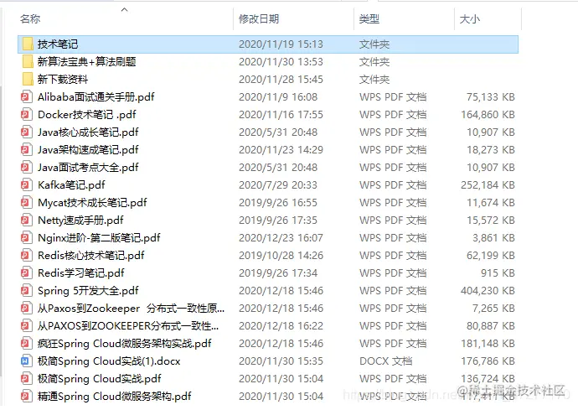Sort files by the 类型 column header
Viewport: 578px width, 410px height.
click(x=369, y=18)
